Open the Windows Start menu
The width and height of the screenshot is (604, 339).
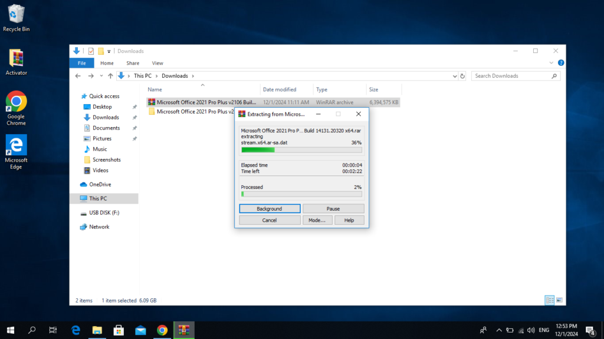(11, 330)
